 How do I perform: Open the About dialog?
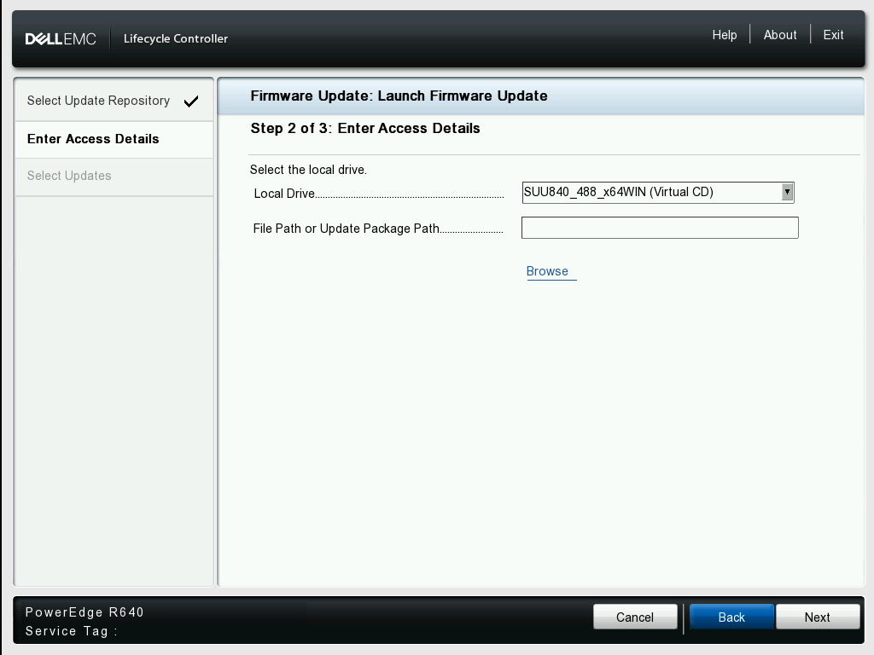pyautogui.click(x=780, y=34)
